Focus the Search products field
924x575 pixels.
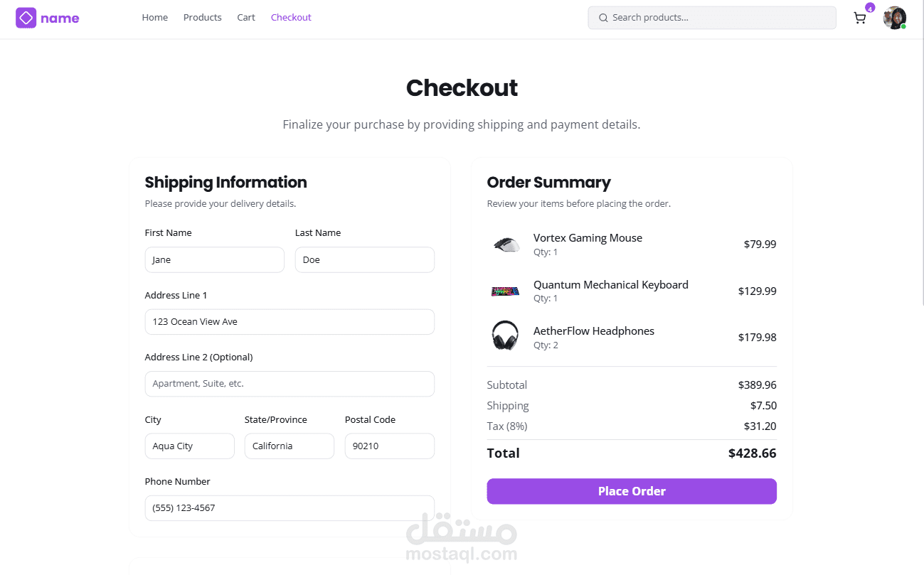pyautogui.click(x=718, y=18)
